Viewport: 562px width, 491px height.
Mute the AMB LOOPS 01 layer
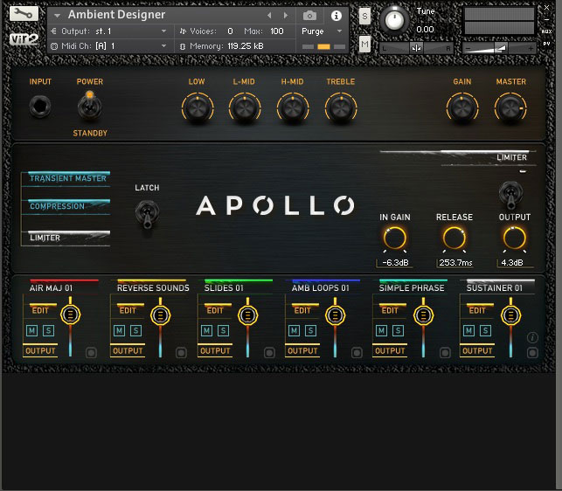294,330
